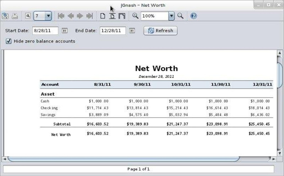Image resolution: width=284 pixels, height=176 pixels.
Task: Click Savings value $6,436.02
Action: click(260, 115)
